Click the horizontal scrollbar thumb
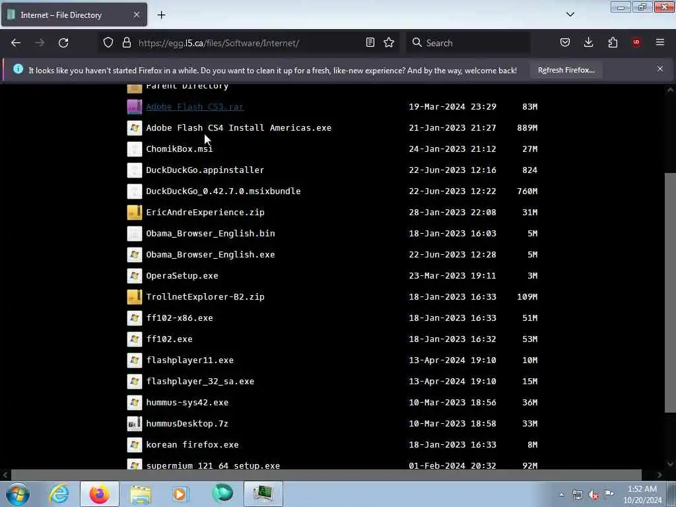This screenshot has width=676, height=507. pos(326,475)
